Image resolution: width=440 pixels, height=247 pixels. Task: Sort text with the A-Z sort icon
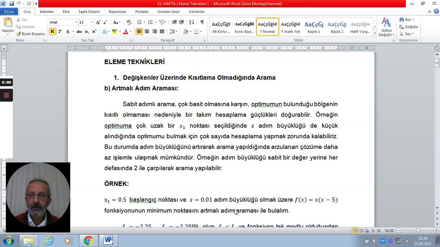[192, 22]
